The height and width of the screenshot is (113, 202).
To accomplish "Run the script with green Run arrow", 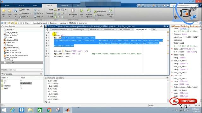I will (82, 11).
